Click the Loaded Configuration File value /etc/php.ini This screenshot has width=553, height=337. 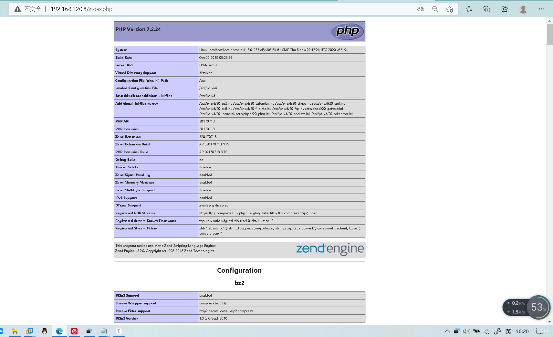pos(208,88)
